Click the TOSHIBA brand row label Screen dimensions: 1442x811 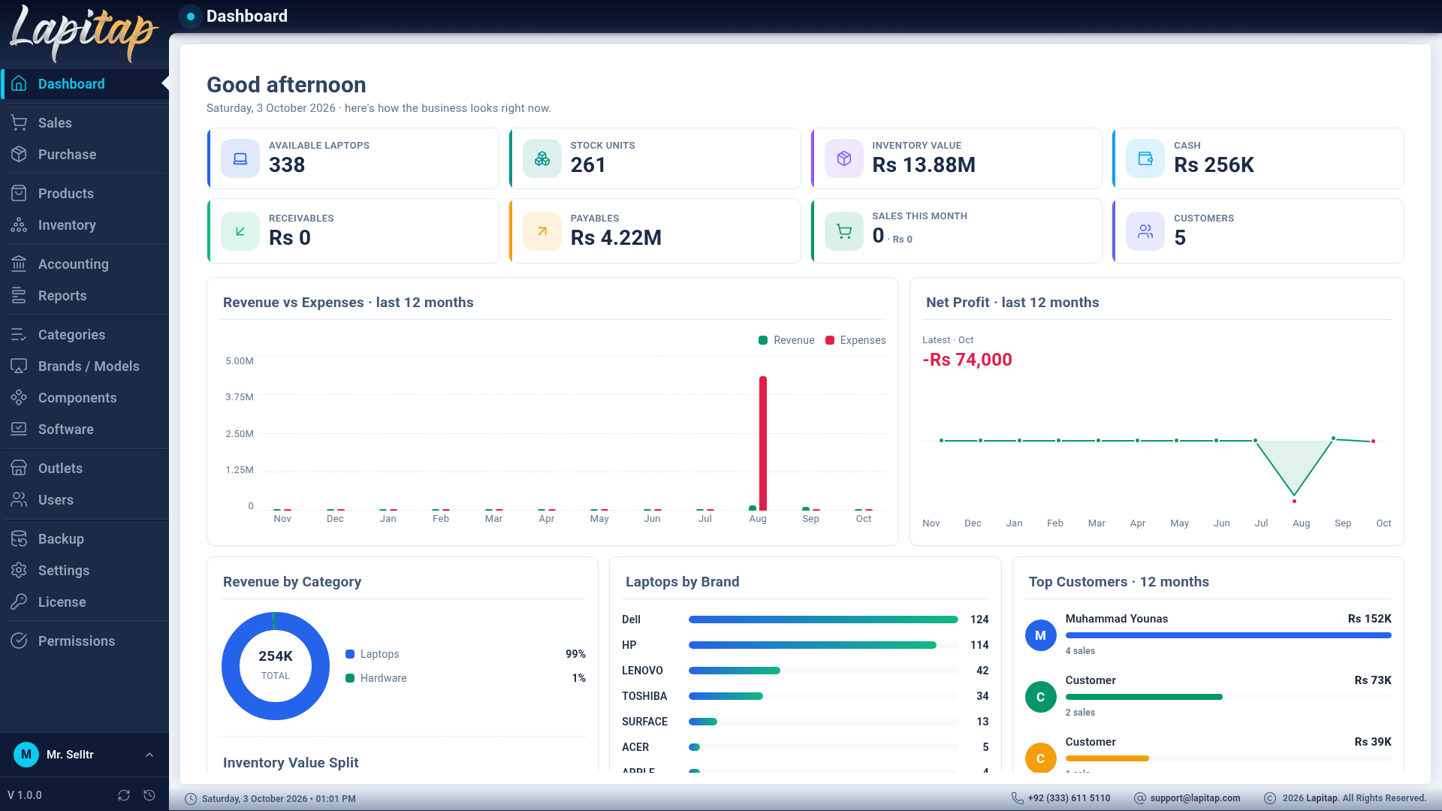[x=644, y=696]
